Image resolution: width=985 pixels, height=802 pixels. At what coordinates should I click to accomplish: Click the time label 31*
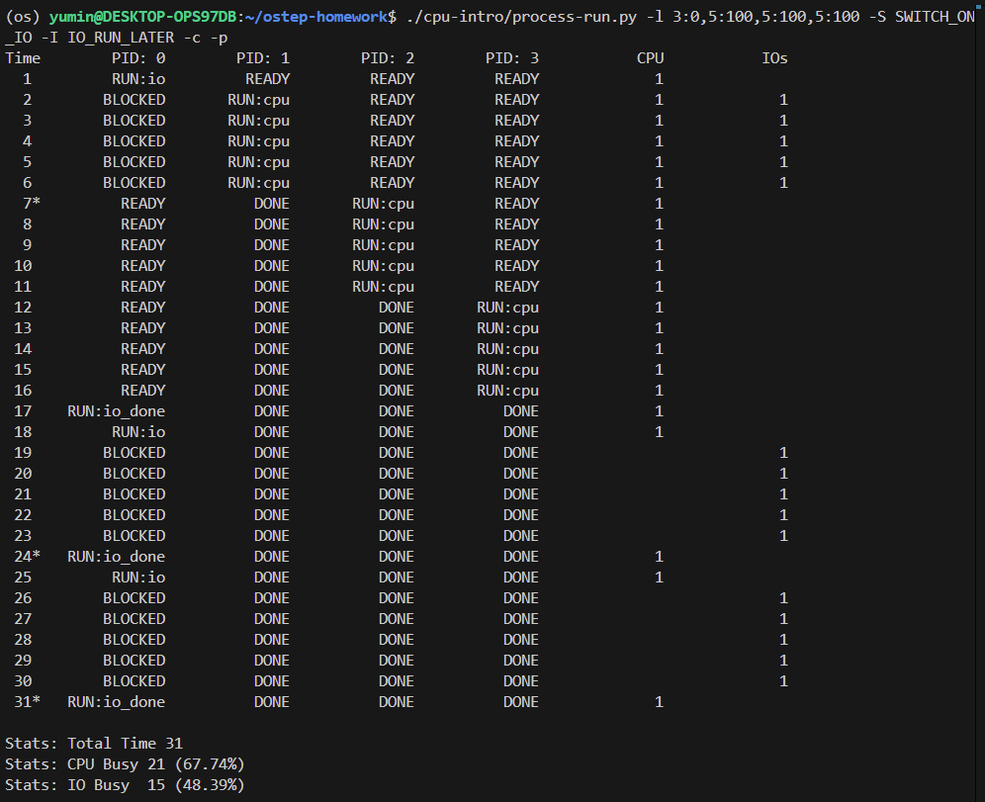click(27, 701)
